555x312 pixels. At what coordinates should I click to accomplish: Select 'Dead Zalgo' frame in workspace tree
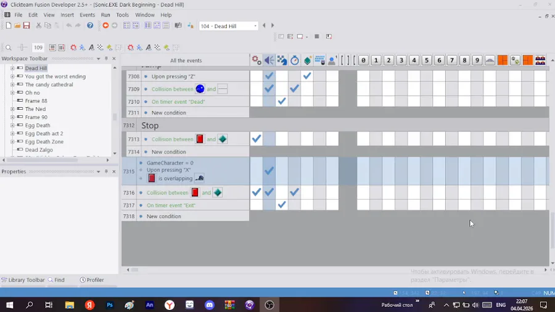pos(39,150)
